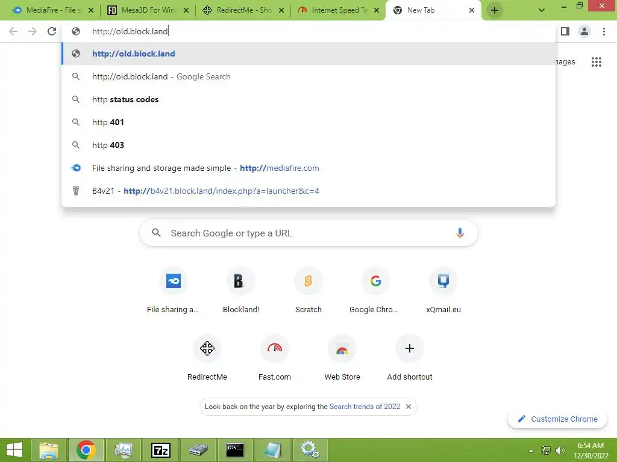Open the tab search chevron

[542, 10]
